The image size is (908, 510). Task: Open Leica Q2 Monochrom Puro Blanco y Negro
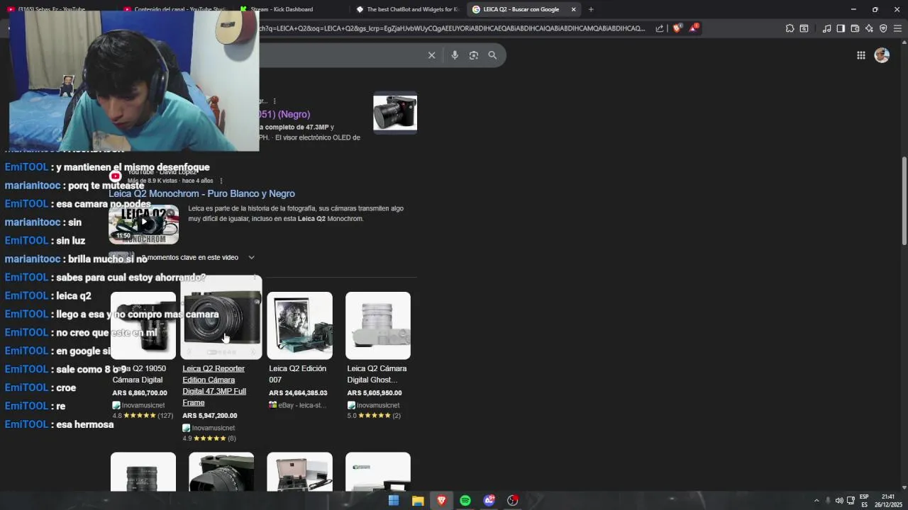pos(201,193)
